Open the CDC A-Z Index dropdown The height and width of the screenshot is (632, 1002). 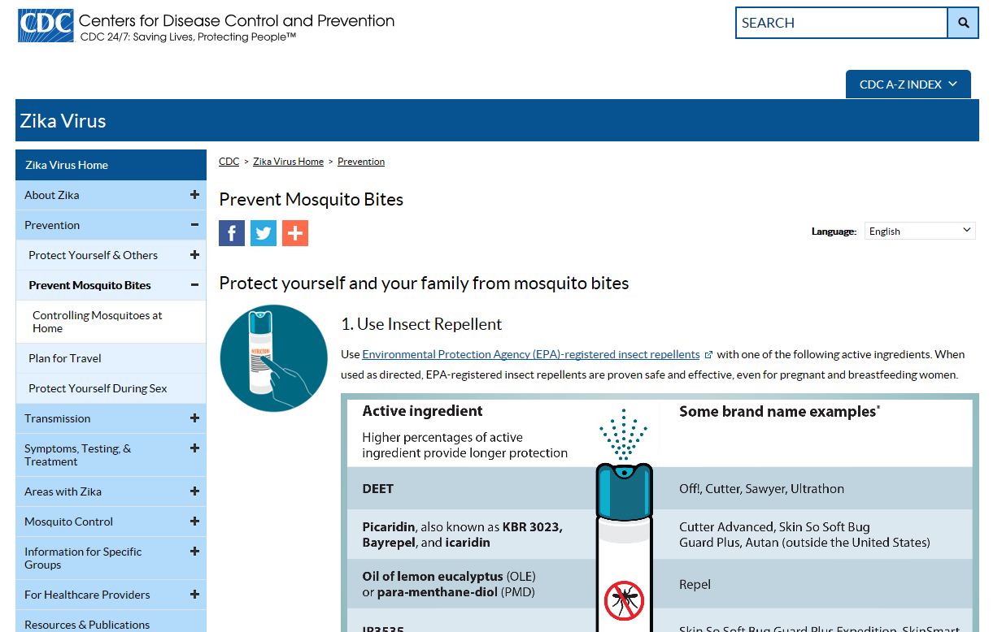tap(908, 84)
